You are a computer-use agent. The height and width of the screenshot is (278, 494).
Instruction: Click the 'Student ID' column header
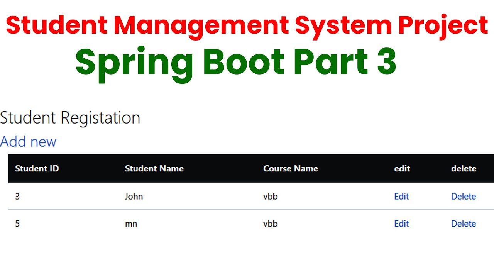click(x=37, y=169)
